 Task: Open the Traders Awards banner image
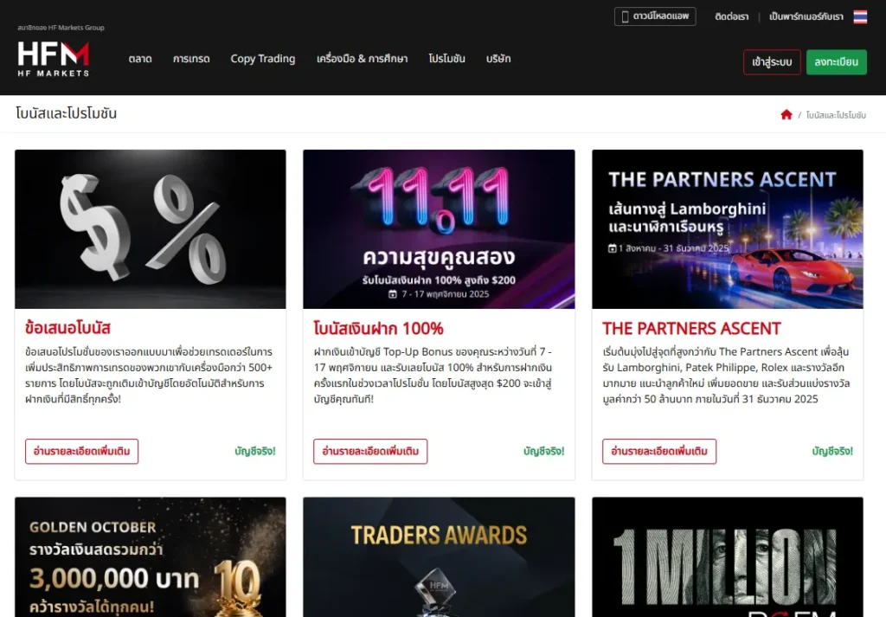click(x=439, y=557)
